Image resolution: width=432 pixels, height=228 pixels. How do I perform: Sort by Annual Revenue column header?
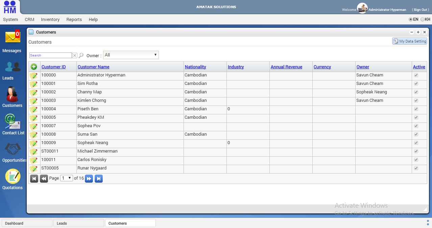click(286, 67)
